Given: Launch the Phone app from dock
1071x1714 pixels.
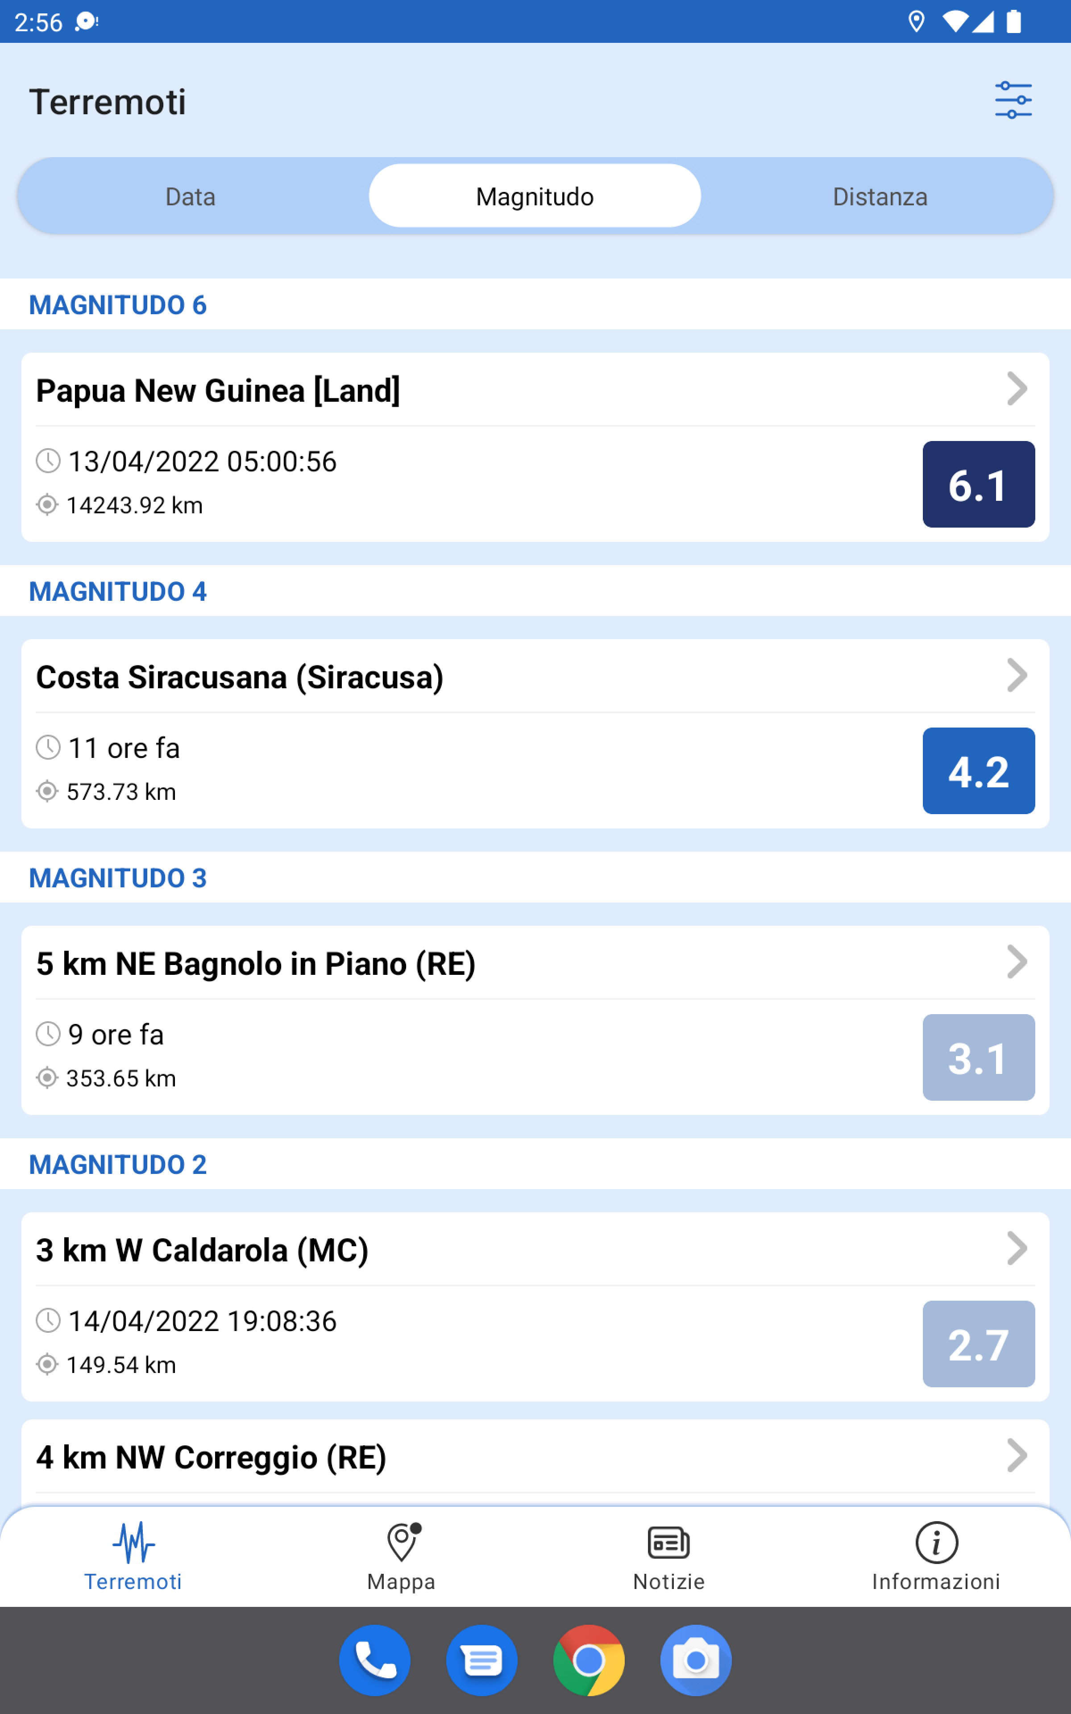Looking at the screenshot, I should [375, 1660].
